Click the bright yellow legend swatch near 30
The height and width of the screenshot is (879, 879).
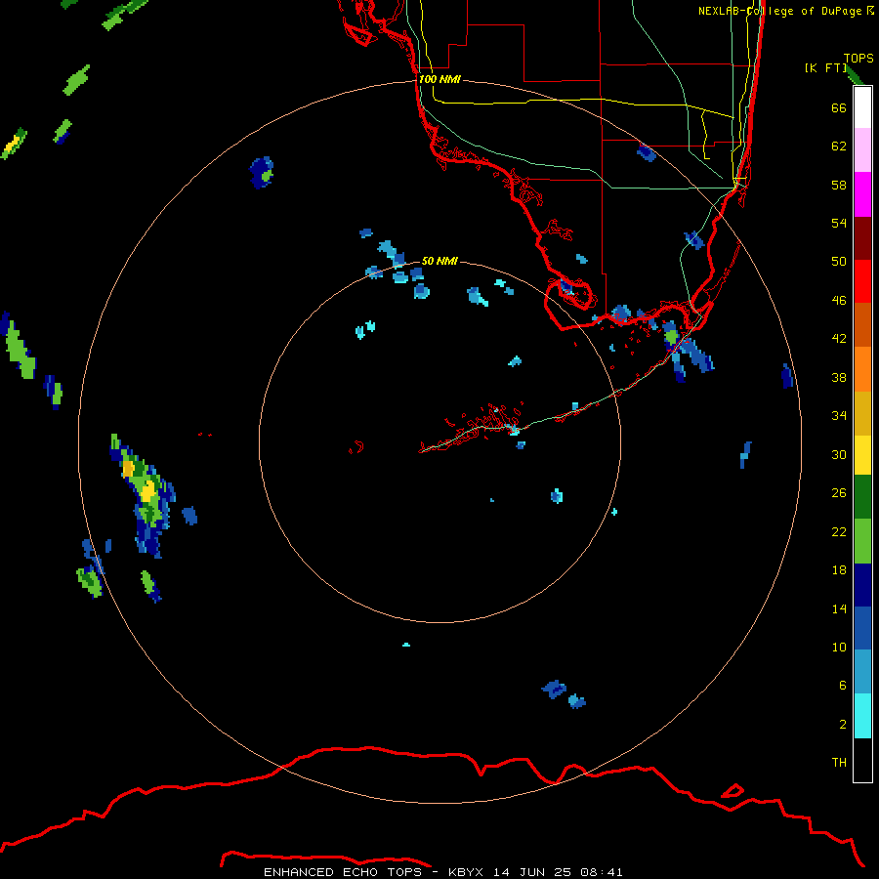pyautogui.click(x=862, y=455)
